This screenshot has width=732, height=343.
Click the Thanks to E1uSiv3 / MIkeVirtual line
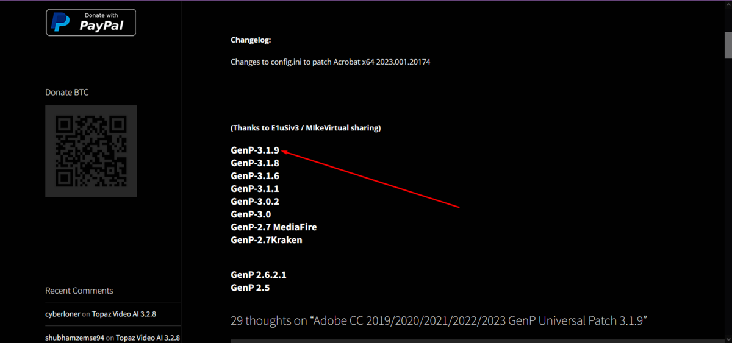(306, 128)
